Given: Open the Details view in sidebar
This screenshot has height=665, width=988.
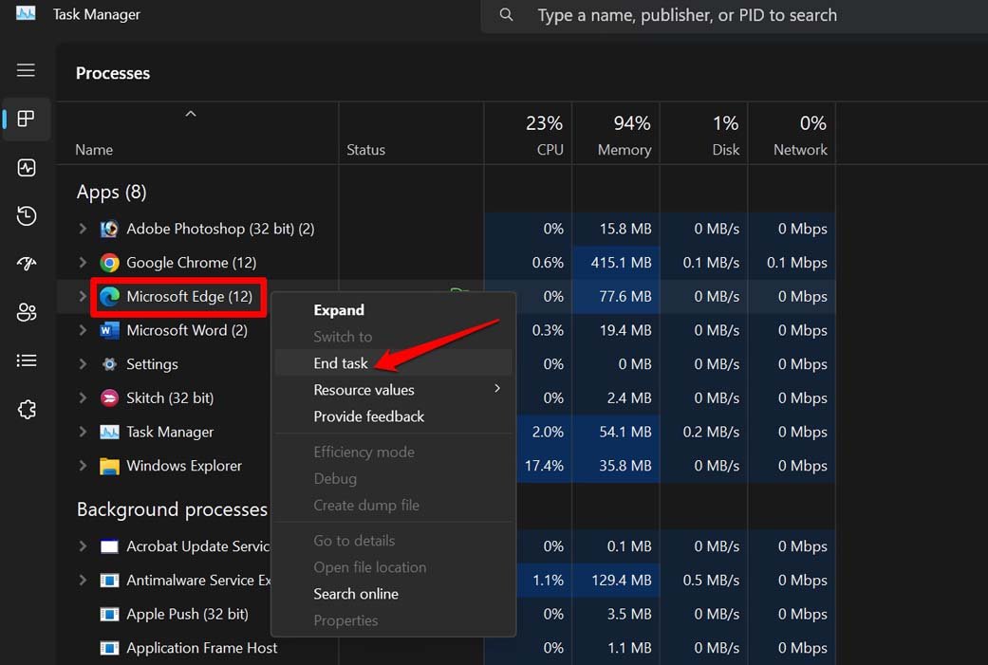Looking at the screenshot, I should (26, 360).
